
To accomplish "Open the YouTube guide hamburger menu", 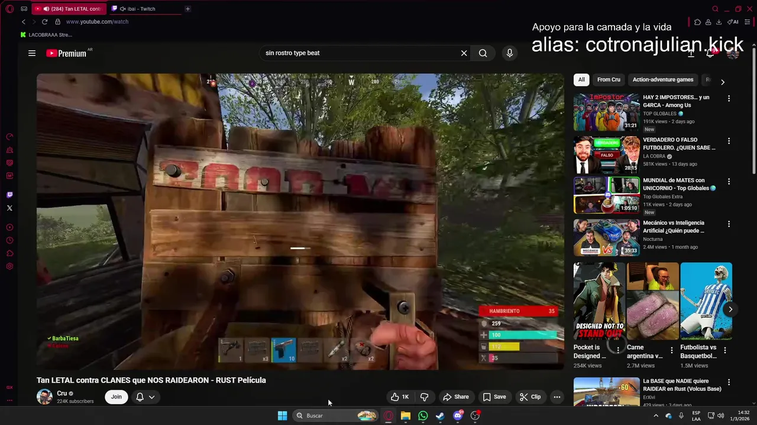I will 32,53.
